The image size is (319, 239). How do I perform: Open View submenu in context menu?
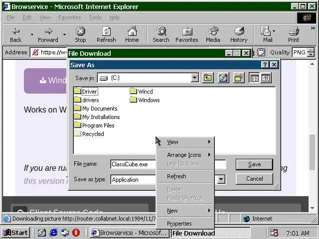[185, 142]
